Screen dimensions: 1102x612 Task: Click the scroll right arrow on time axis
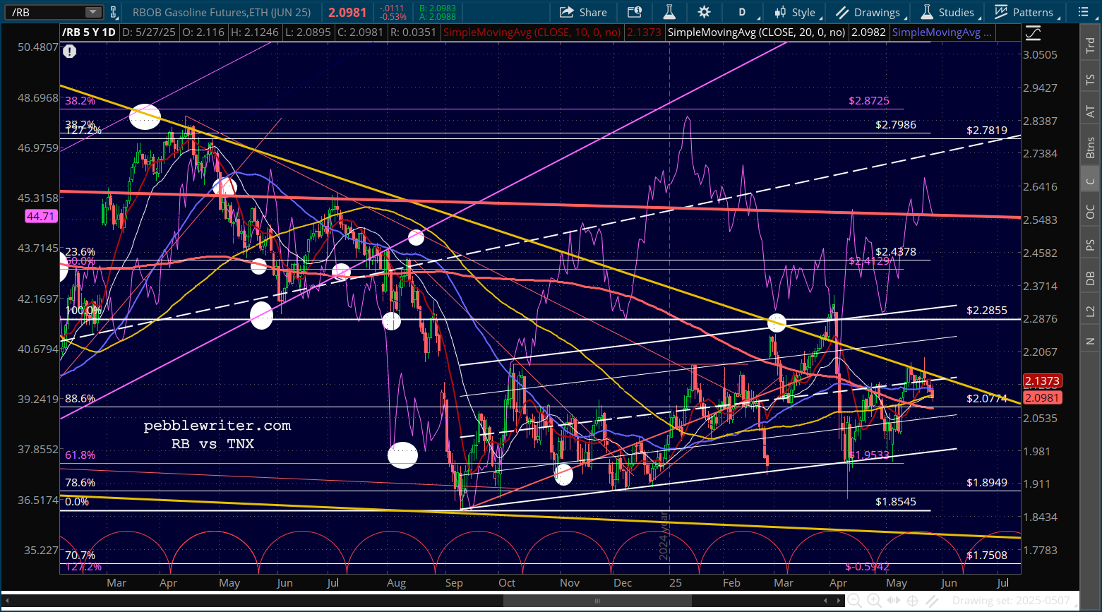pyautogui.click(x=837, y=601)
